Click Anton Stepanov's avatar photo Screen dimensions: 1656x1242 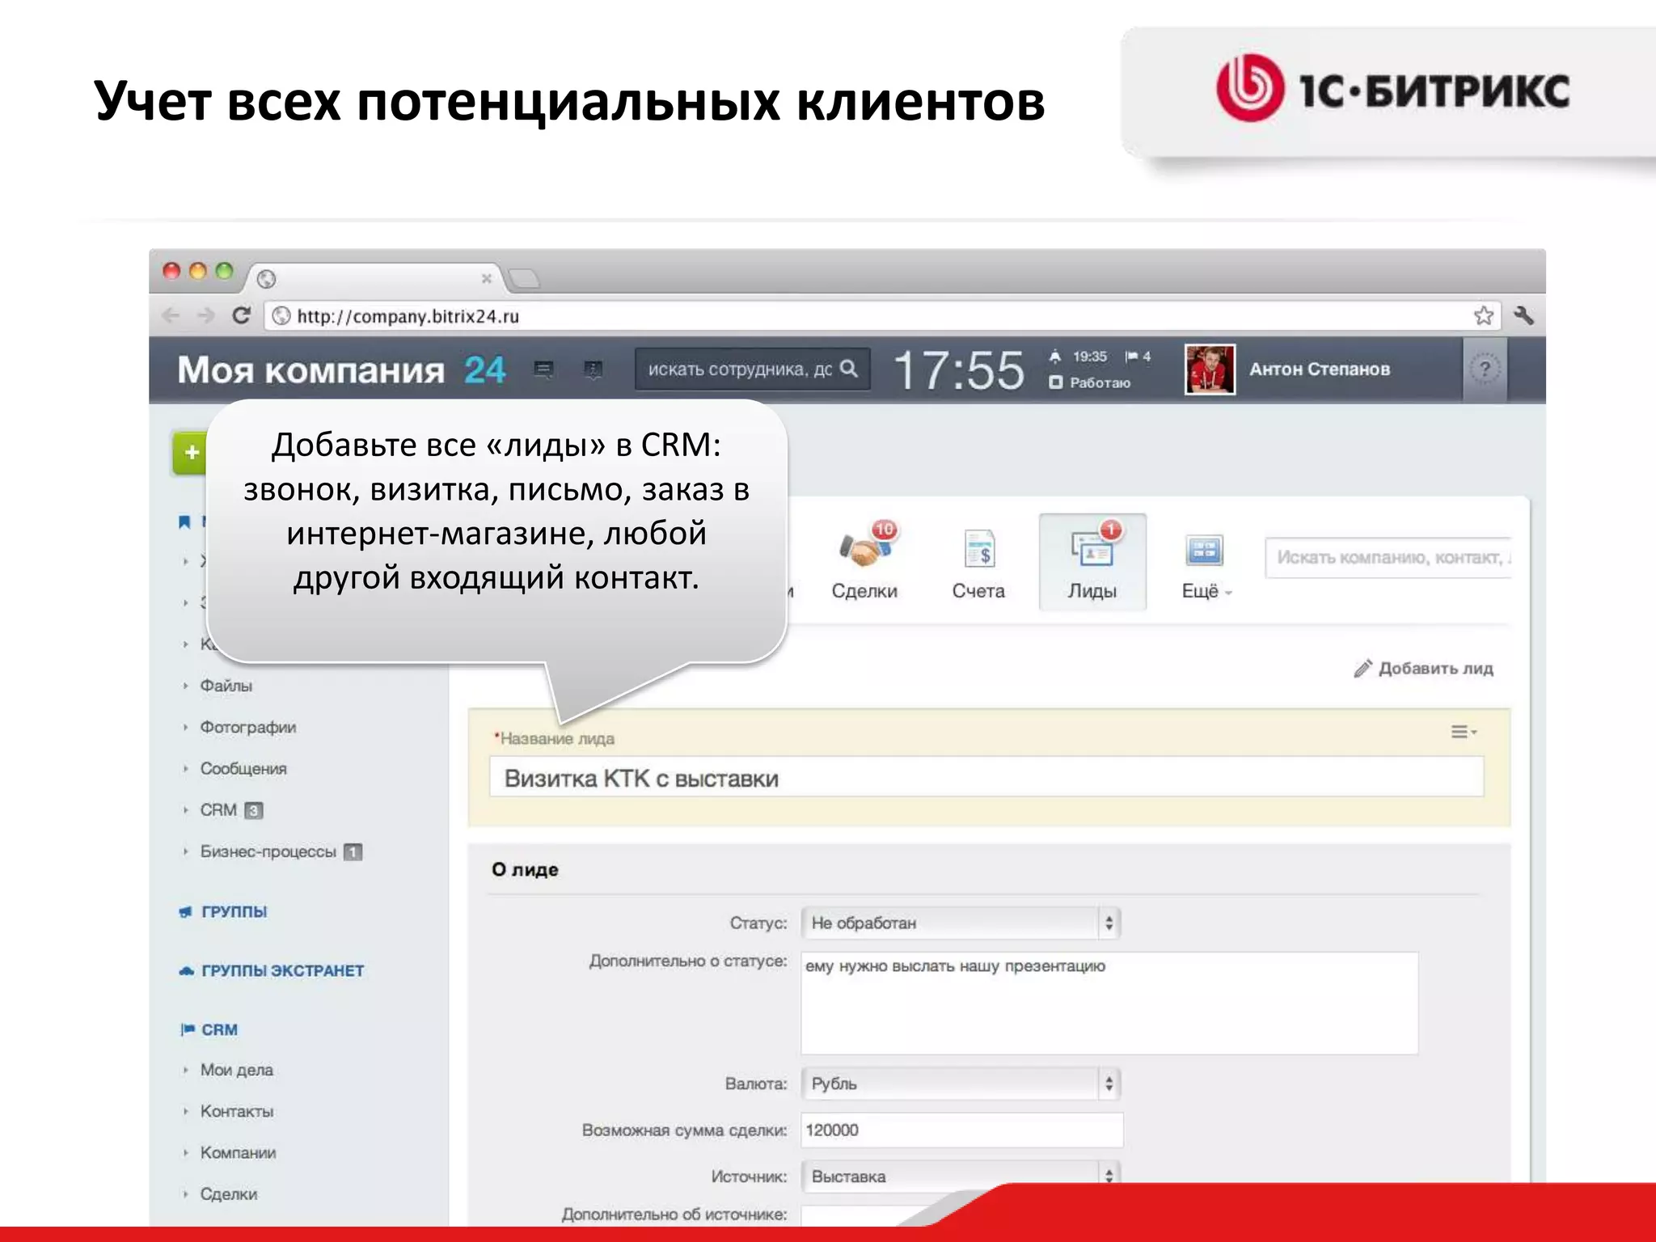click(1210, 370)
